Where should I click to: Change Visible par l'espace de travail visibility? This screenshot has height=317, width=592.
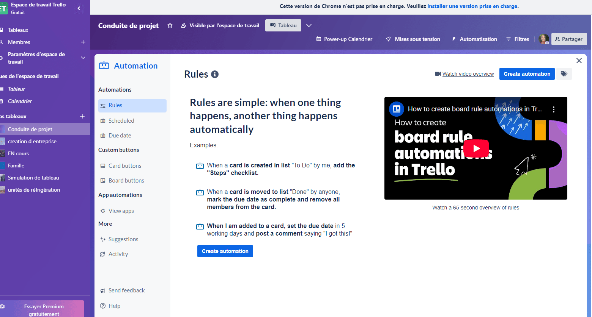220,25
